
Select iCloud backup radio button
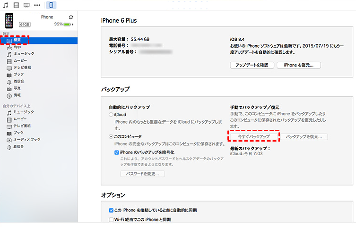(x=111, y=115)
